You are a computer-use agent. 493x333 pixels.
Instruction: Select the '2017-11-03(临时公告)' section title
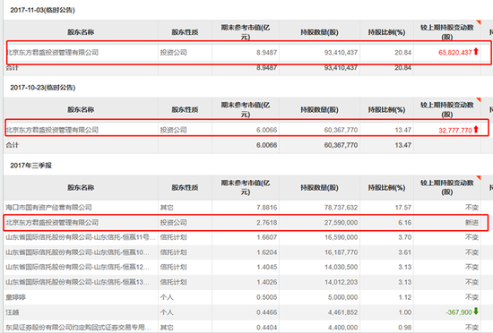click(x=42, y=10)
